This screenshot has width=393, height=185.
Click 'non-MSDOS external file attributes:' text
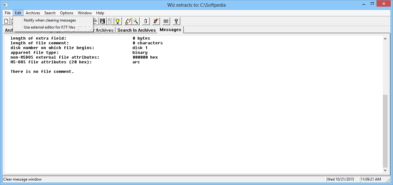[55, 57]
